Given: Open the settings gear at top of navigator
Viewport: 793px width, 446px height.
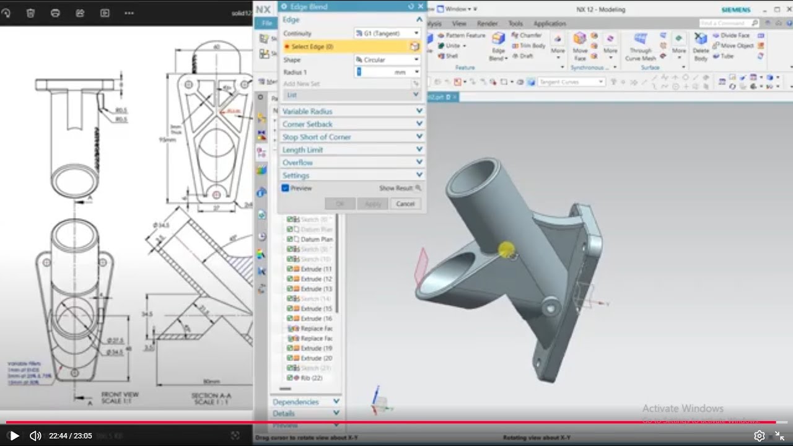Looking at the screenshot, I should pyautogui.click(x=260, y=97).
